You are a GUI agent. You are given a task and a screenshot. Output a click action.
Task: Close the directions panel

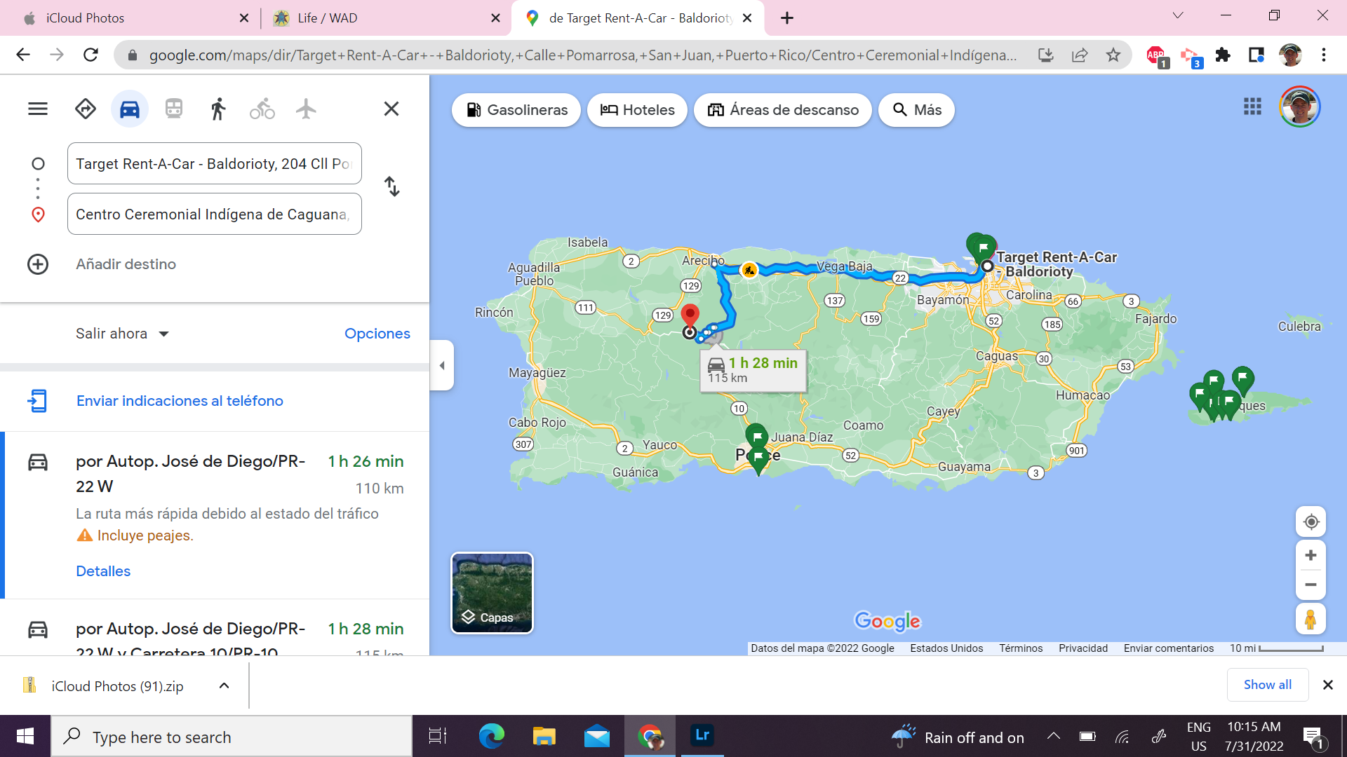(x=391, y=109)
